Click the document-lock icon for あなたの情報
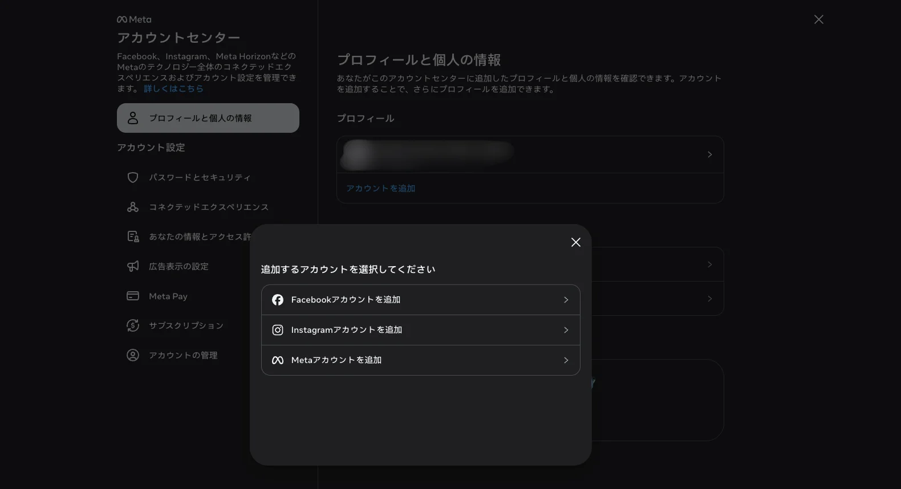The height and width of the screenshot is (489, 901). [x=133, y=237]
